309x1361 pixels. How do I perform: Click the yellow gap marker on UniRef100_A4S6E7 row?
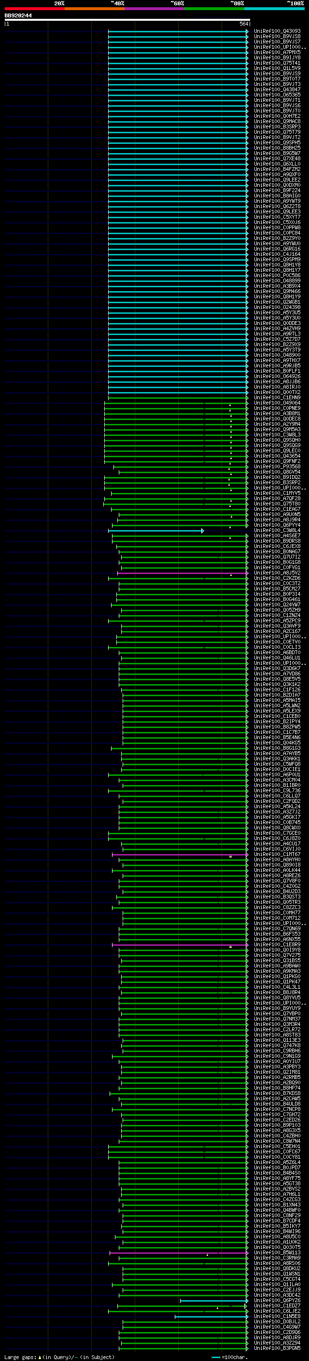click(230, 538)
